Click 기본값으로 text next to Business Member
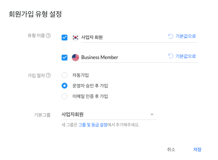 click(186, 56)
